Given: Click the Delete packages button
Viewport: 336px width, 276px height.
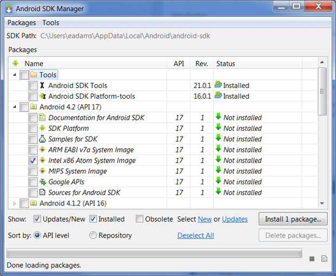Looking at the screenshot, I should (x=293, y=235).
